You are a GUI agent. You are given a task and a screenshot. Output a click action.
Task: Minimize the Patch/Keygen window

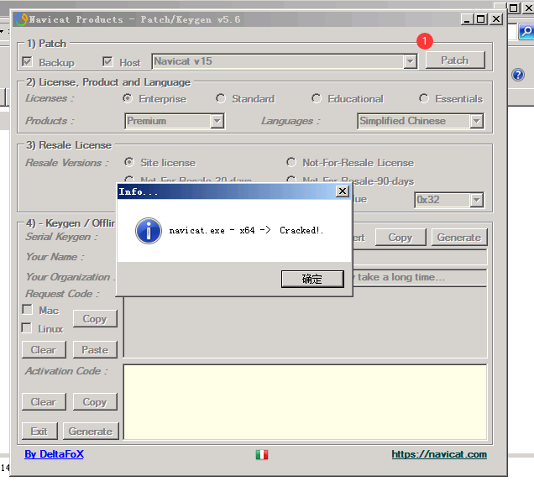click(x=467, y=19)
